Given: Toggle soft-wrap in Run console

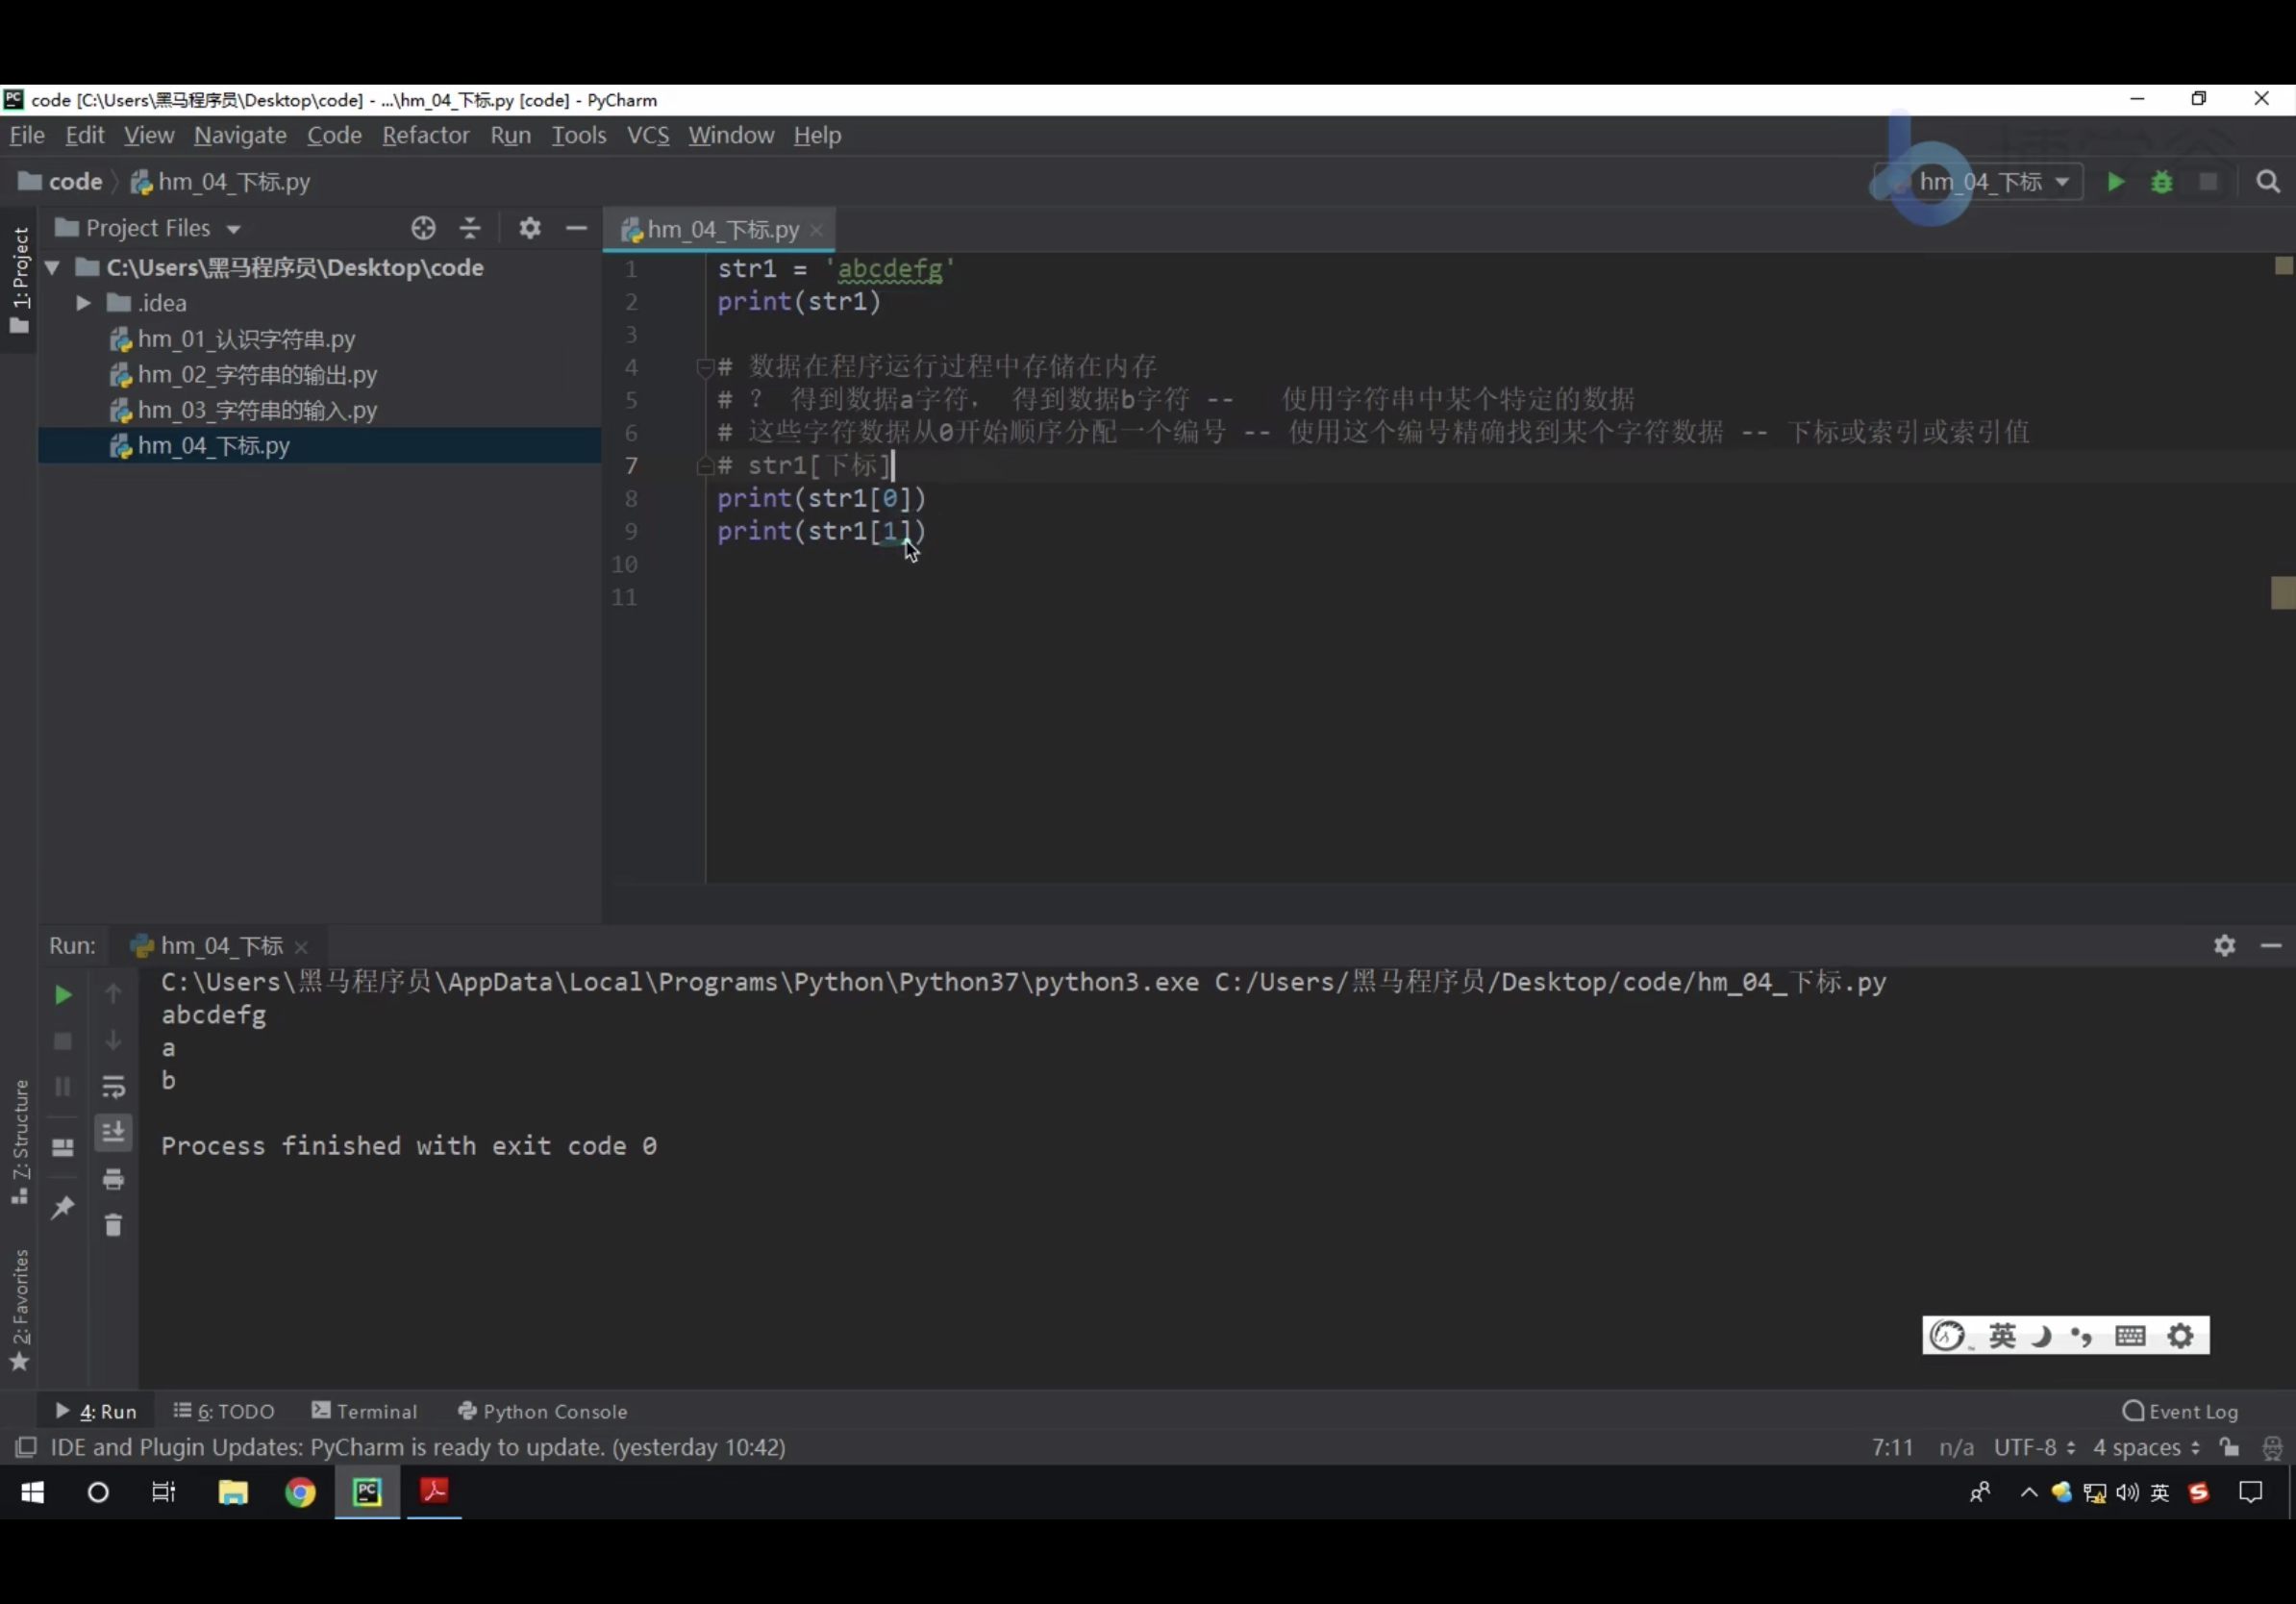Looking at the screenshot, I should click(x=113, y=1087).
